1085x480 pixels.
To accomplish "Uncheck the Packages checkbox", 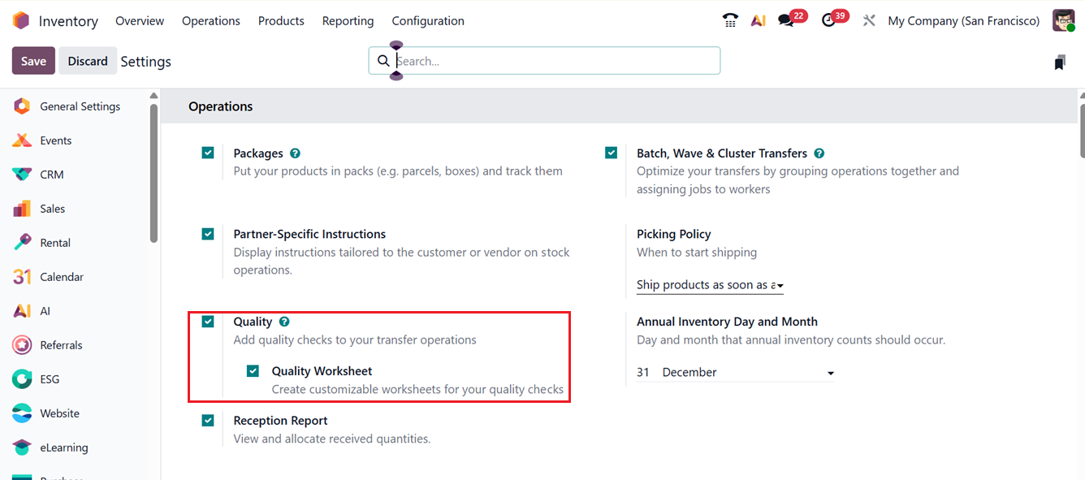I will [x=209, y=153].
